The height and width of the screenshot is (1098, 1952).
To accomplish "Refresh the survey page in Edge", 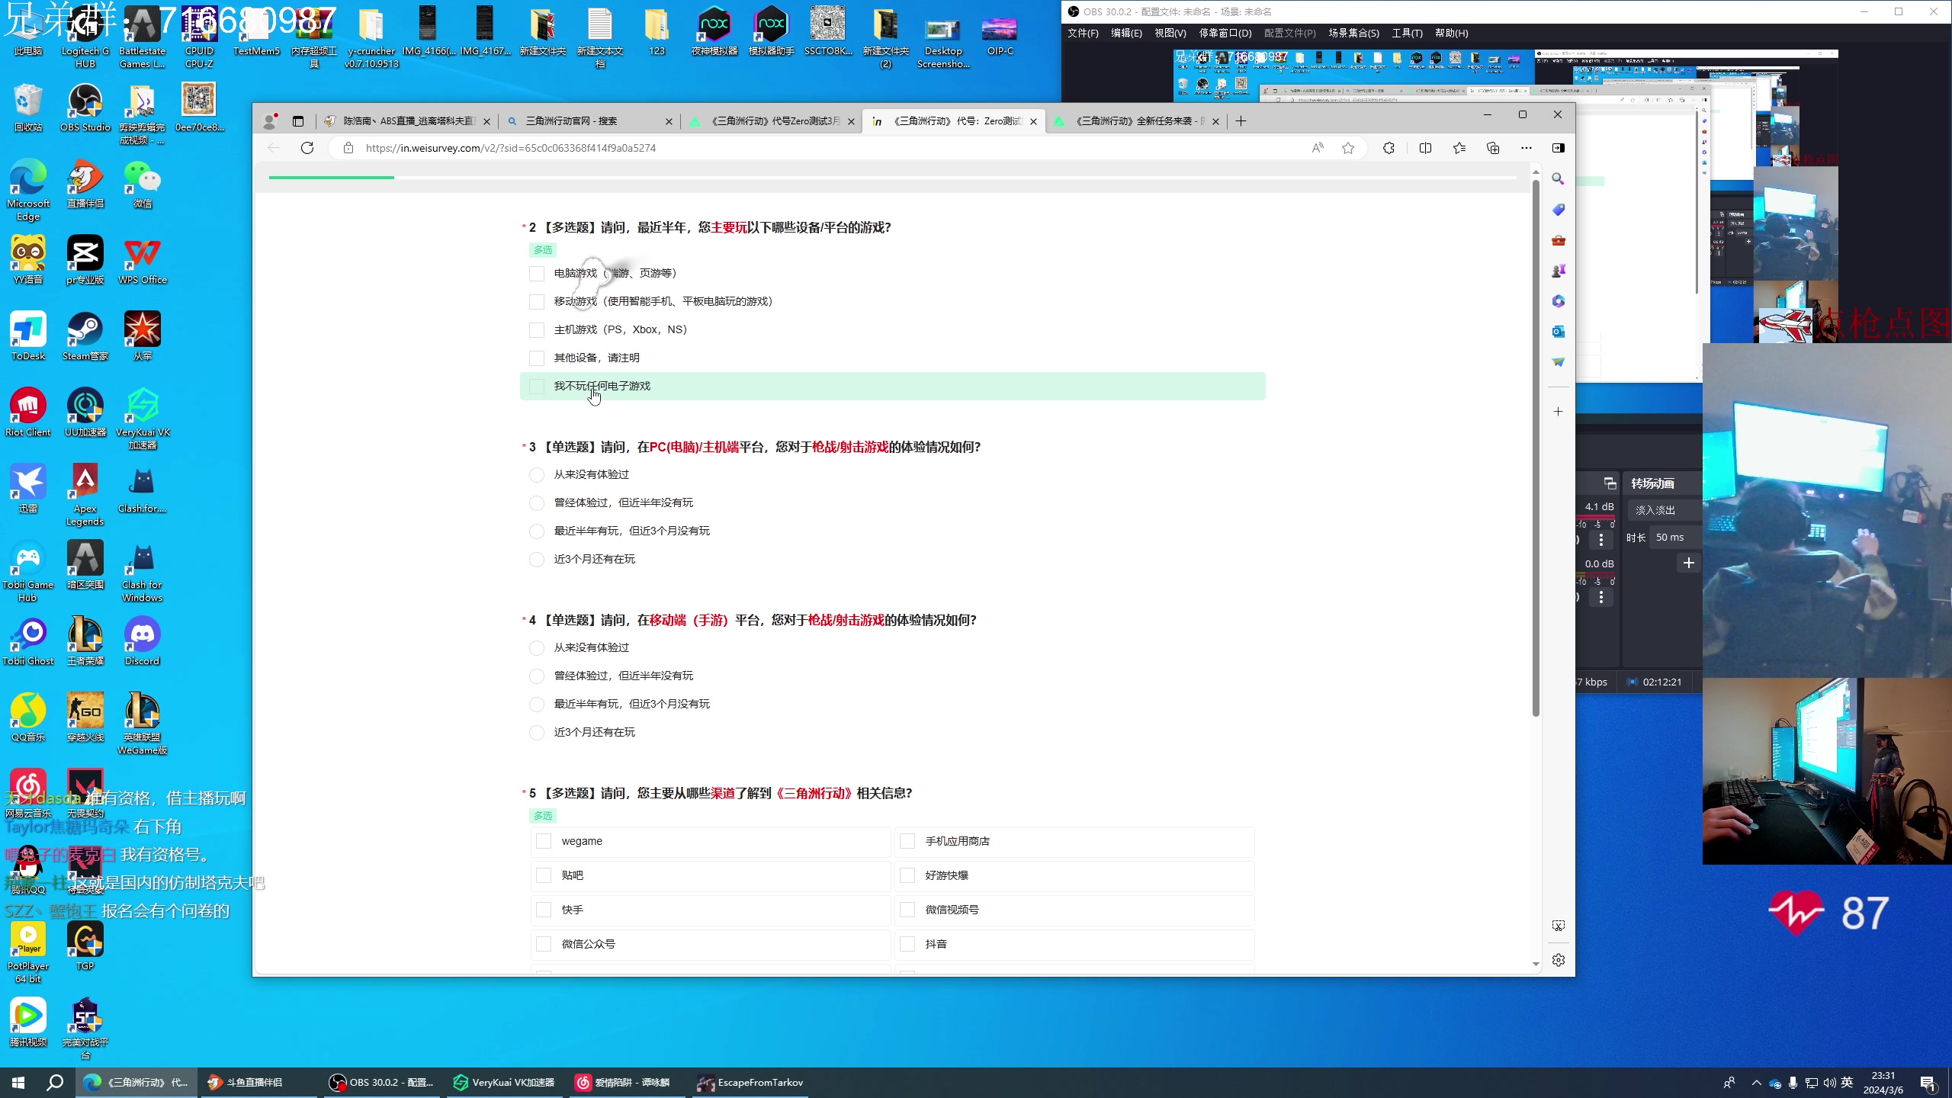I will click(x=307, y=148).
